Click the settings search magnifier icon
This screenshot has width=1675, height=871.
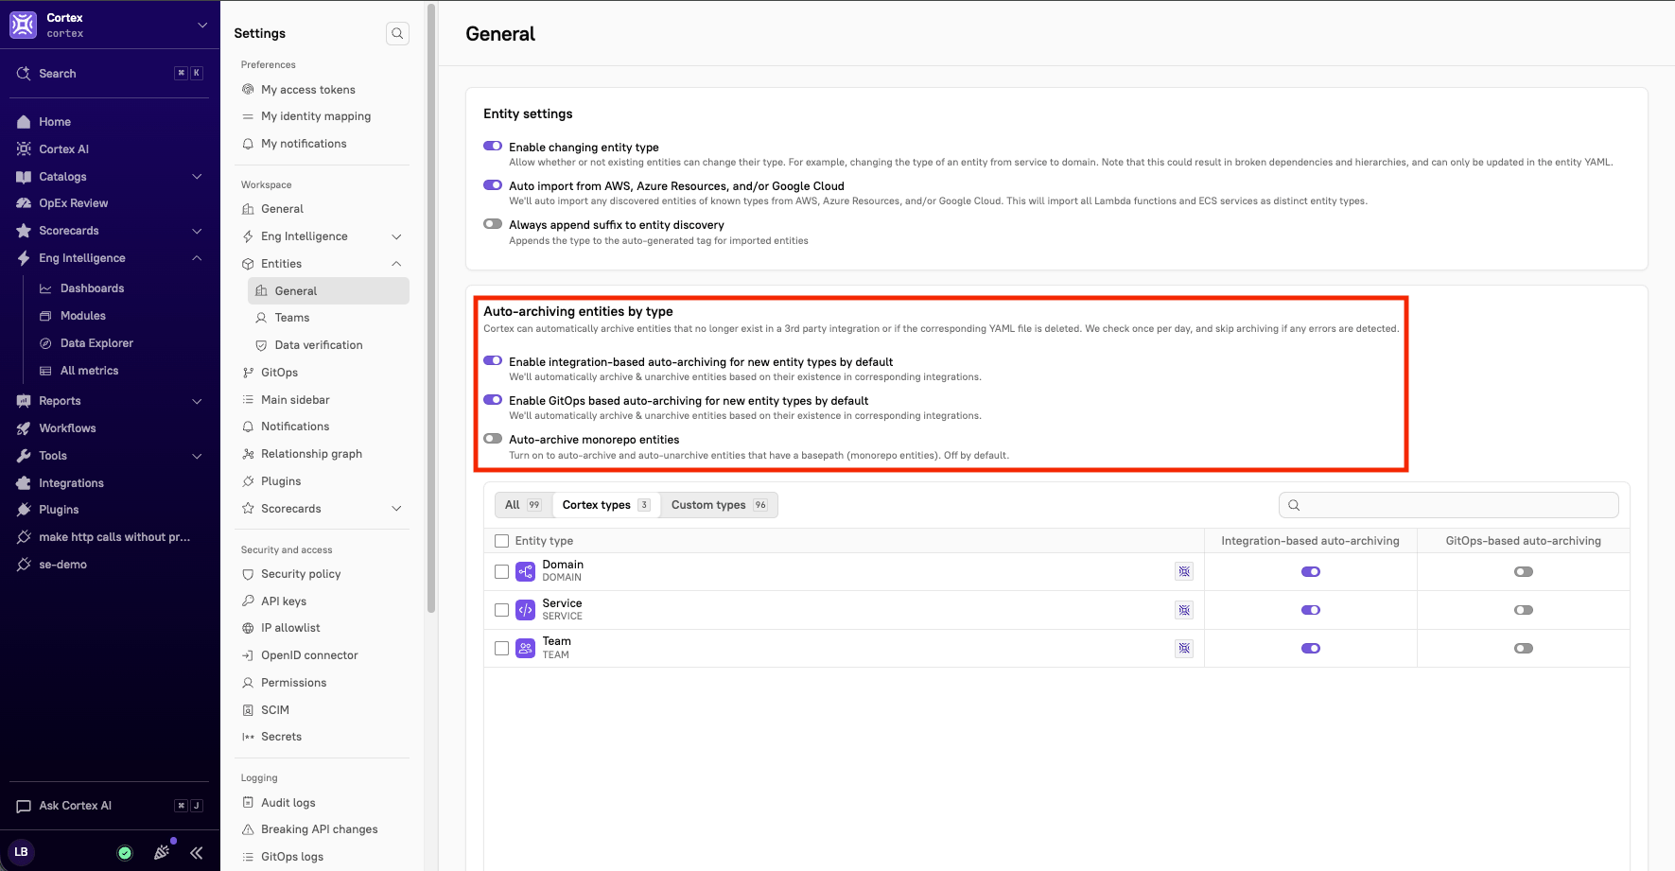tap(397, 33)
